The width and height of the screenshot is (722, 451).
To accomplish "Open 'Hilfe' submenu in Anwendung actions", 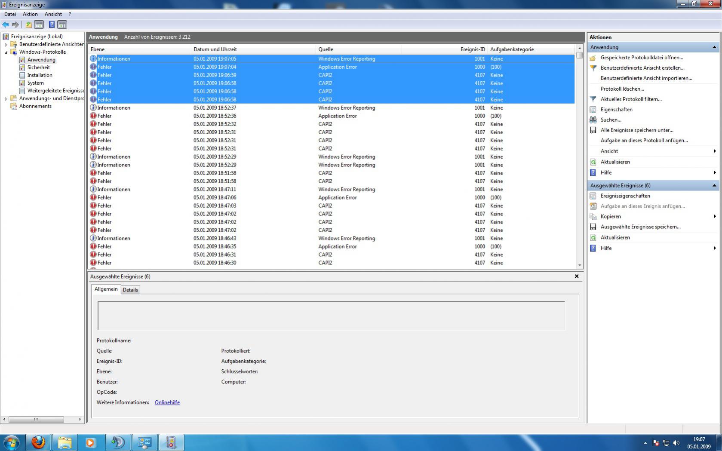I will coord(653,172).
